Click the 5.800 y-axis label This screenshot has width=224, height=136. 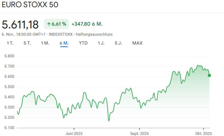[x=9, y=56]
